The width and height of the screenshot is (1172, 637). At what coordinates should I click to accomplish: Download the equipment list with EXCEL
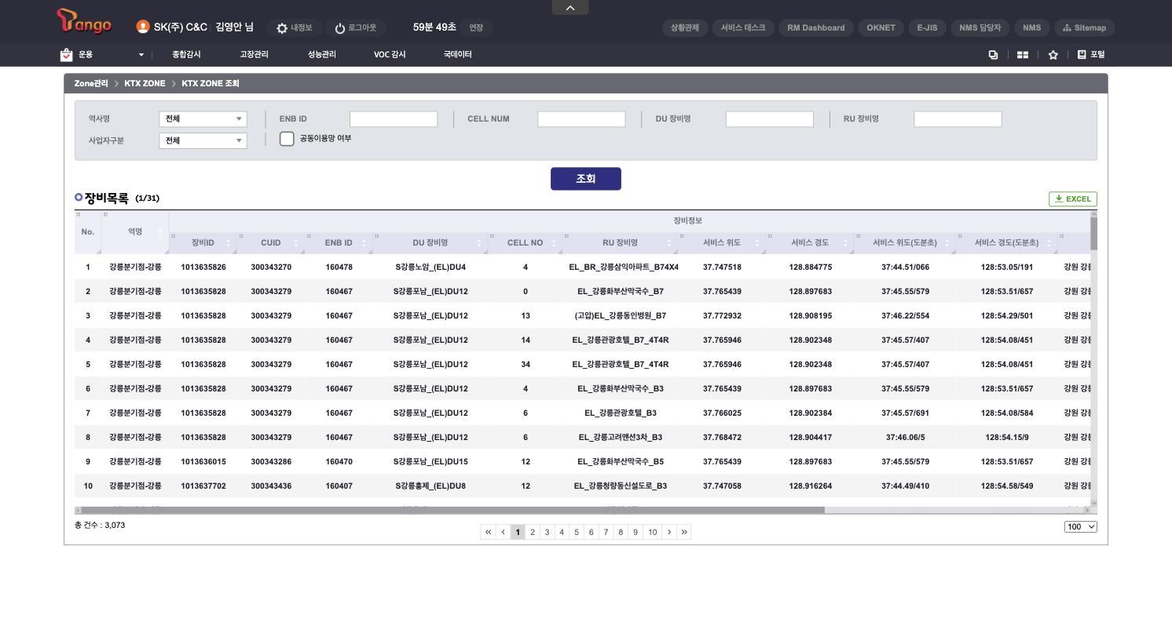pyautogui.click(x=1073, y=198)
